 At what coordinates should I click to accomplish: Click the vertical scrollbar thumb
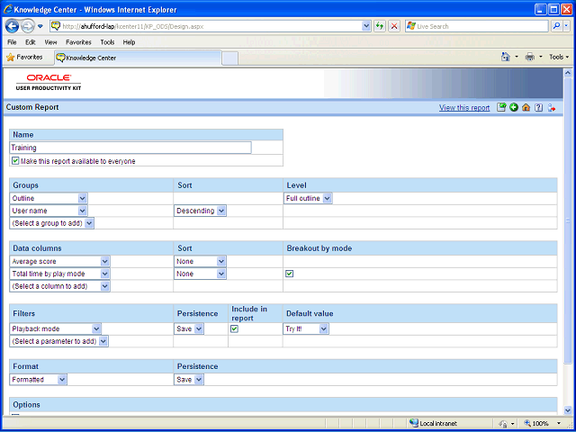point(567,220)
